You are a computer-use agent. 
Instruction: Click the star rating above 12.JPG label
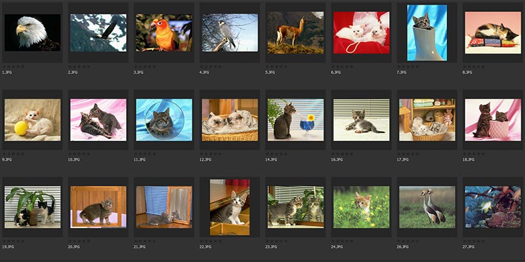(x=211, y=154)
